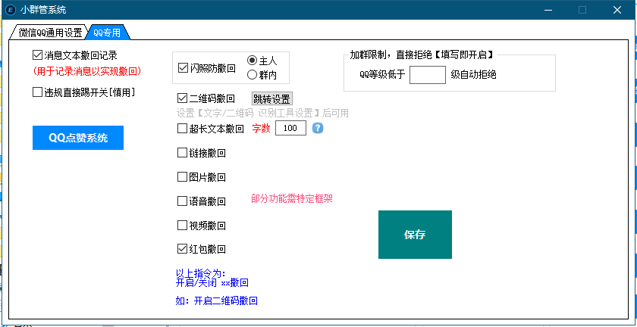Viewport: 637px width, 327px height.
Task: Click the QQ等级低于 label
Action: point(382,75)
